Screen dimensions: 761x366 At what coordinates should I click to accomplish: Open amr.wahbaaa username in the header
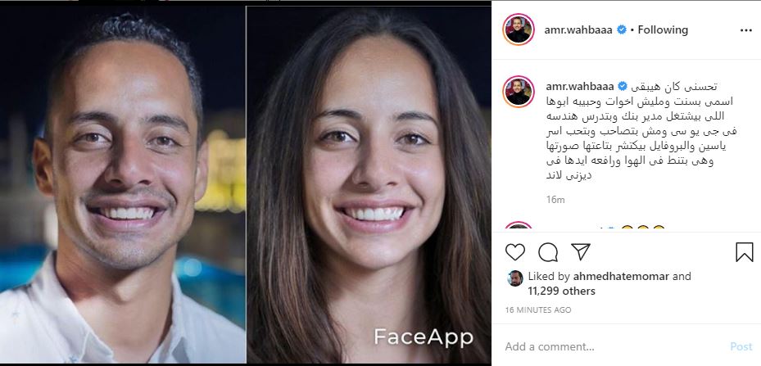click(x=579, y=30)
